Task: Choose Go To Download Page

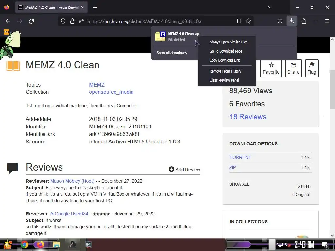Action: point(226,51)
